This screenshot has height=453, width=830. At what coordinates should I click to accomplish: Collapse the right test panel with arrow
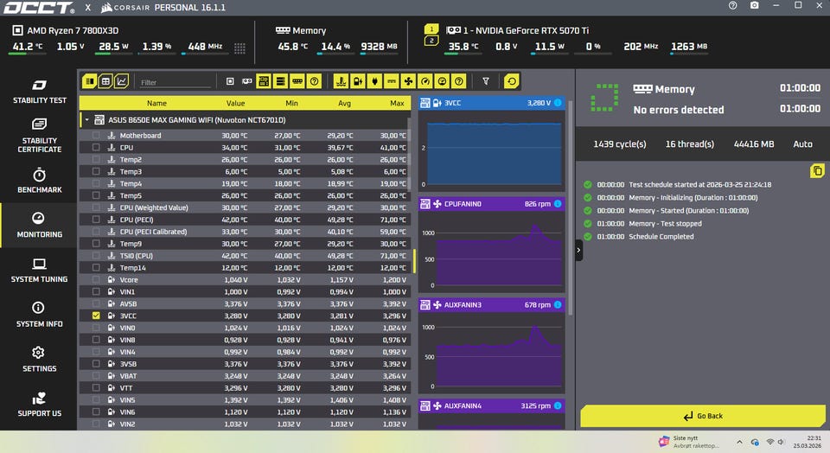578,251
